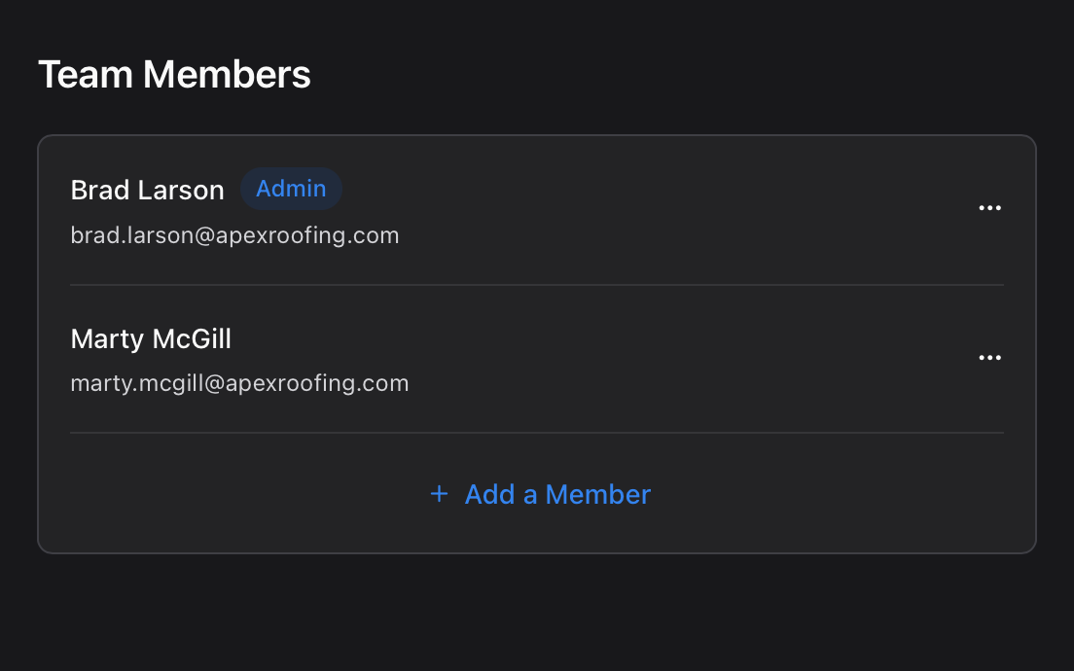The image size is (1074, 671).
Task: Click the last name McGill in the second row
Action: pyautogui.click(x=192, y=338)
